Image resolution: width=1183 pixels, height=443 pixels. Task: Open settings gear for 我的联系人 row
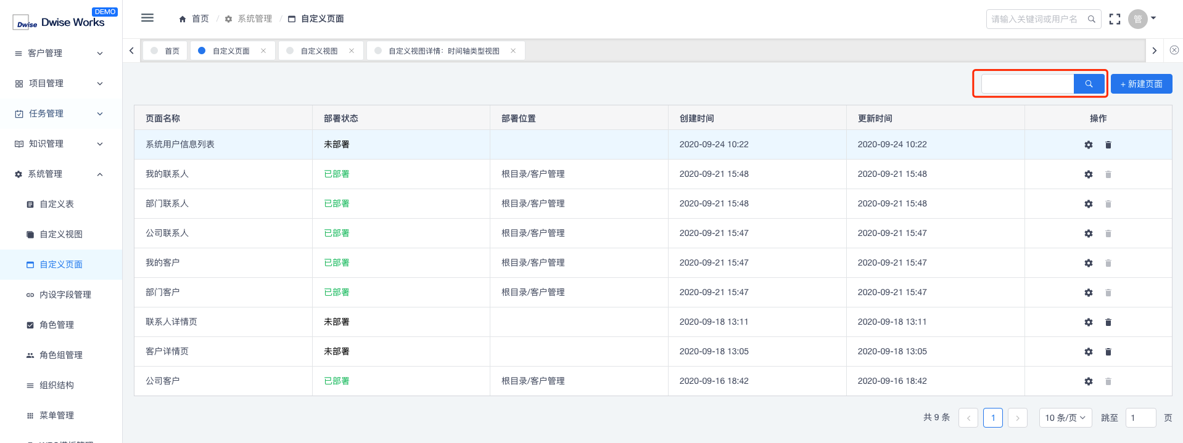click(x=1089, y=174)
